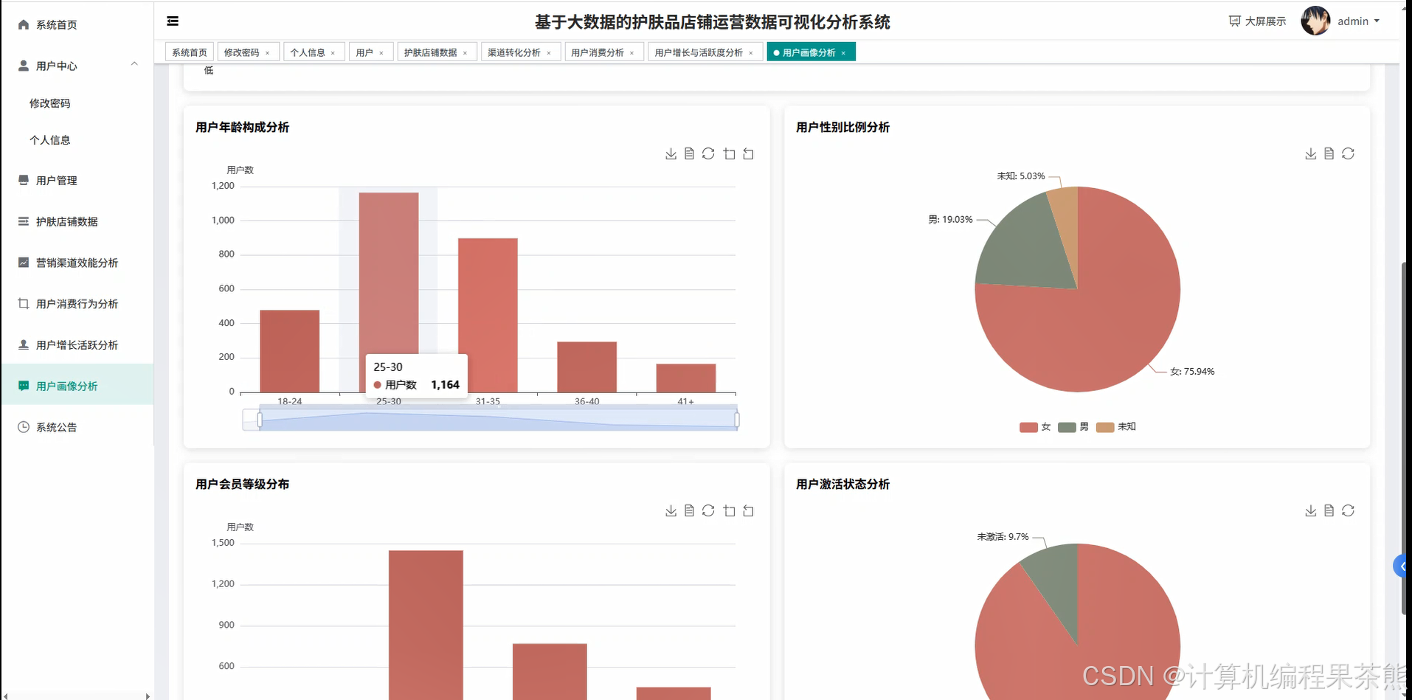Open 用户增长活跃分析 in the sidebar
Image resolution: width=1412 pixels, height=700 pixels.
click(77, 345)
